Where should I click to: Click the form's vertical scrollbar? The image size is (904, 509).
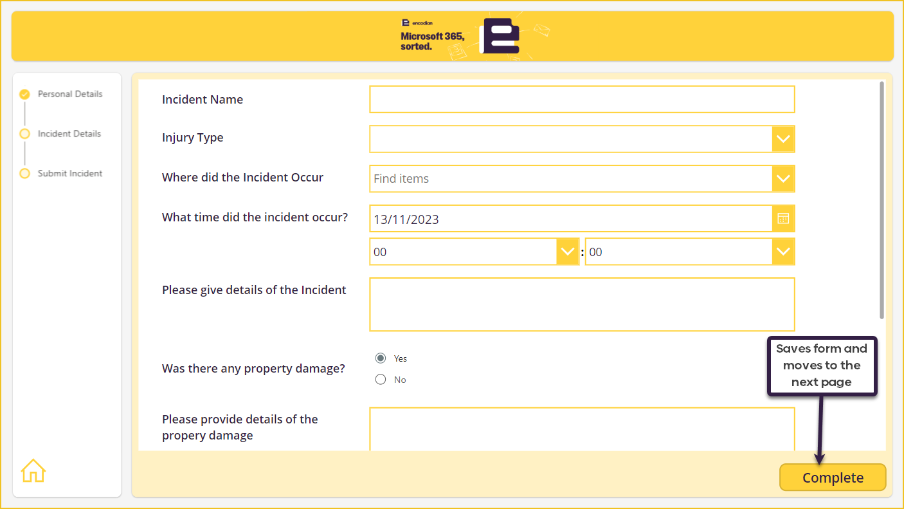point(881,199)
